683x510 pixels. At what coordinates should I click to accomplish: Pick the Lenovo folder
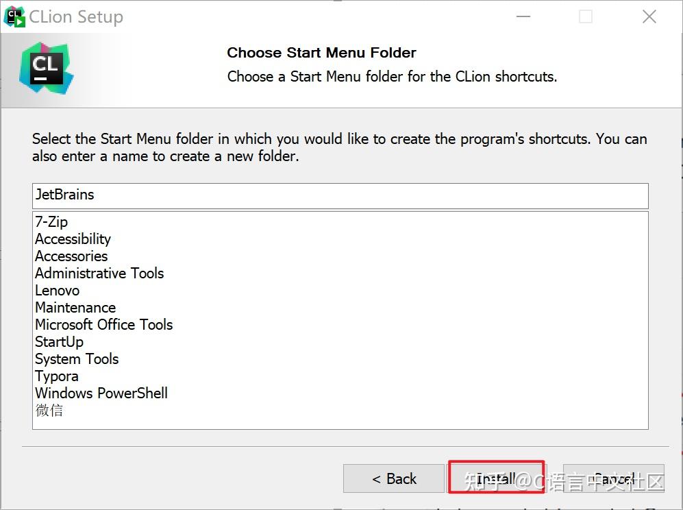58,291
